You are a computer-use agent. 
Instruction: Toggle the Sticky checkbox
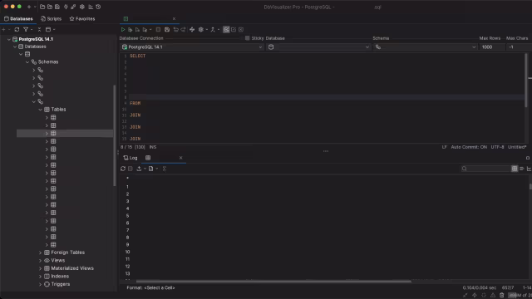248,38
